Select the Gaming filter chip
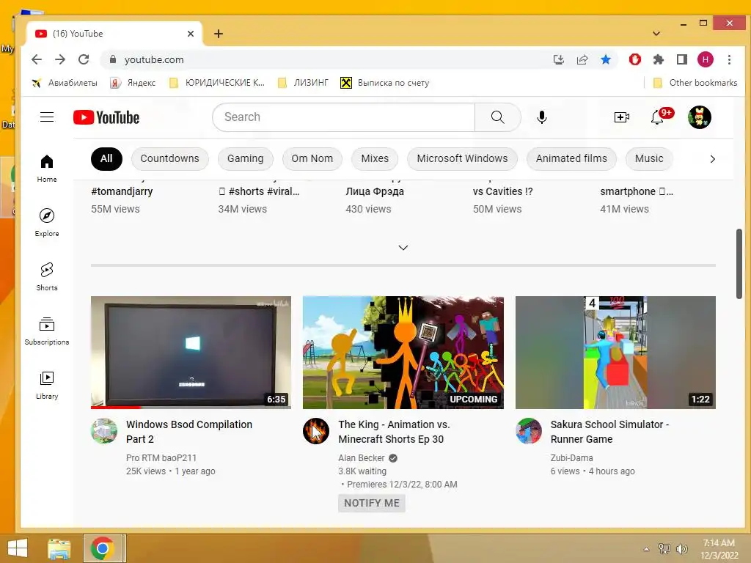This screenshot has height=563, width=751. [245, 159]
